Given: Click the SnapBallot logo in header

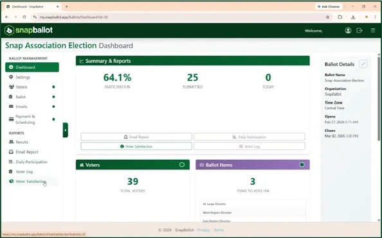Looking at the screenshot, I should [28, 30].
